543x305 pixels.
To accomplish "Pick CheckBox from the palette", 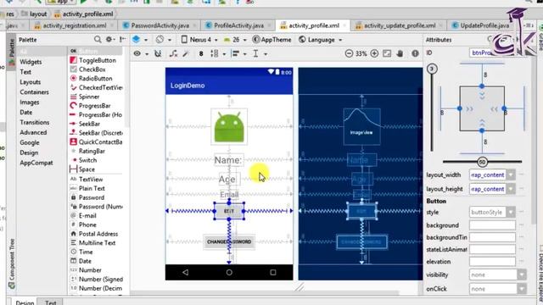I will [x=88, y=69].
